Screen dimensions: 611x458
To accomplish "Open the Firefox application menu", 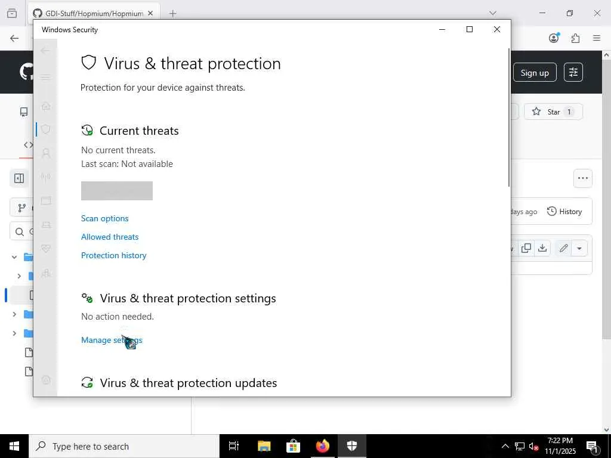I will point(597,38).
